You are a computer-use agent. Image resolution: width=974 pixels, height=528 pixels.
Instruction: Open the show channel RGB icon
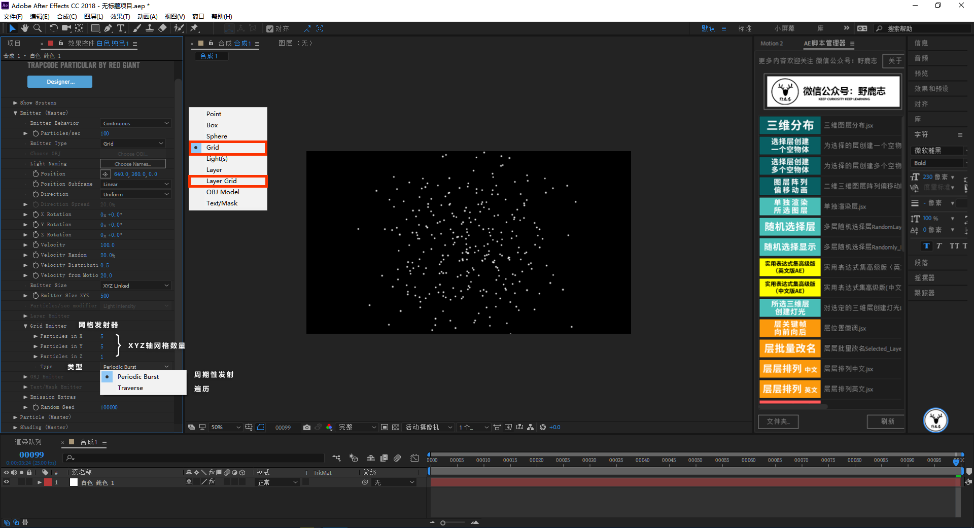[329, 428]
